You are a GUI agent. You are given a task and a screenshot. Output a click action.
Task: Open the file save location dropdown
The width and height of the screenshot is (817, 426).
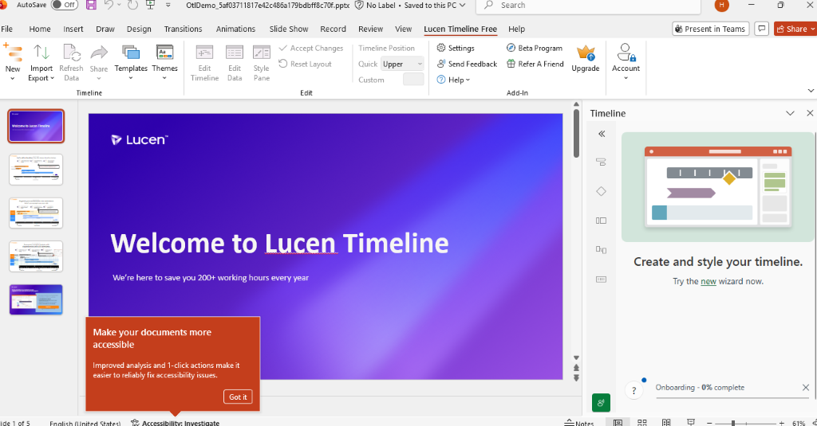[462, 6]
